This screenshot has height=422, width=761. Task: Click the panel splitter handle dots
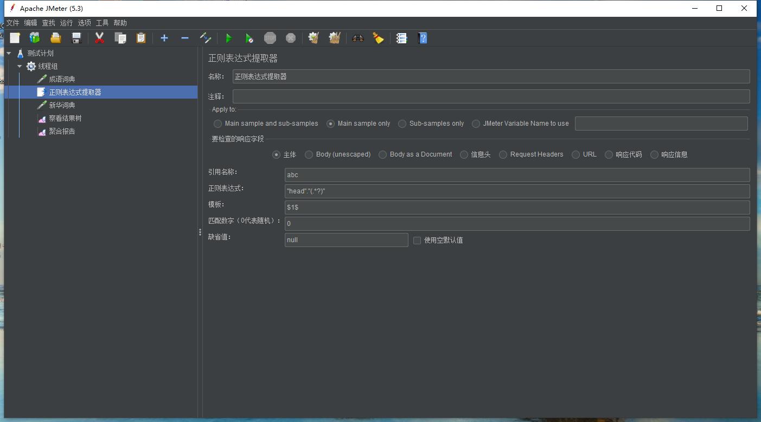click(x=200, y=231)
